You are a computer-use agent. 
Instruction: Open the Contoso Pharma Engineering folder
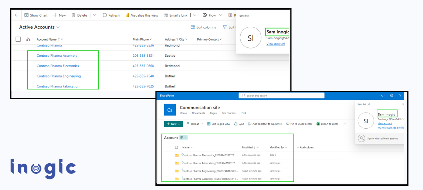coord(210,171)
